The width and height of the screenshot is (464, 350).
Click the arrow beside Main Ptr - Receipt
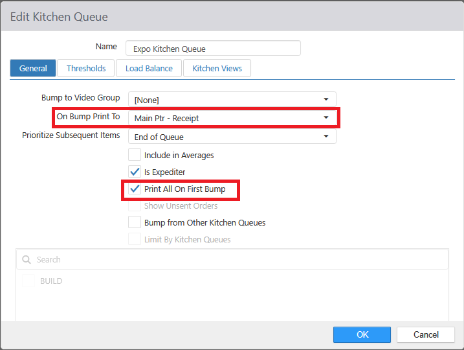coord(326,118)
